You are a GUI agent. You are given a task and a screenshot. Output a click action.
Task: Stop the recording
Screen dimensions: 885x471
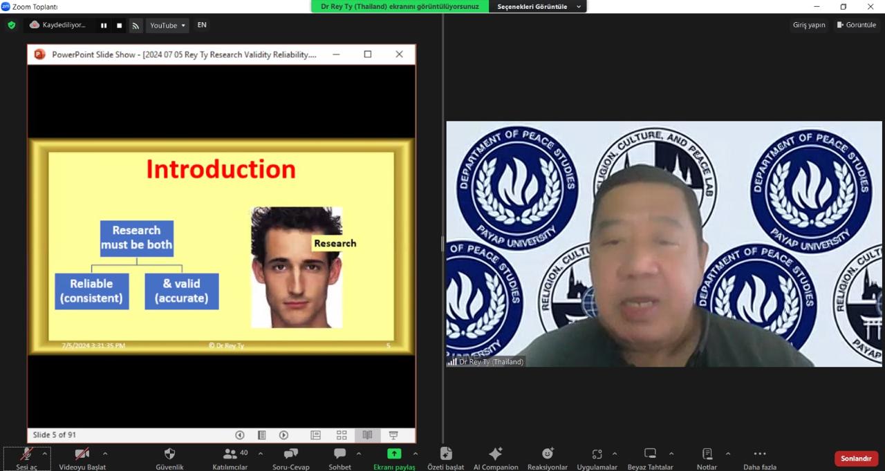tap(119, 26)
